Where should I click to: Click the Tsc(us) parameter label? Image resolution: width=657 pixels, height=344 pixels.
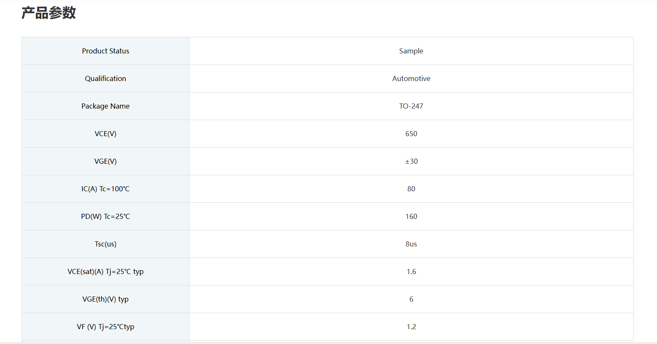click(105, 244)
